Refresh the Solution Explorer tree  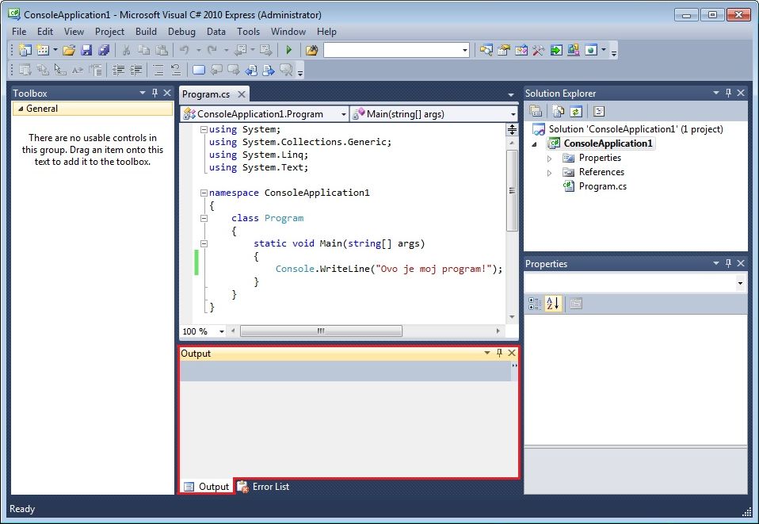click(575, 112)
